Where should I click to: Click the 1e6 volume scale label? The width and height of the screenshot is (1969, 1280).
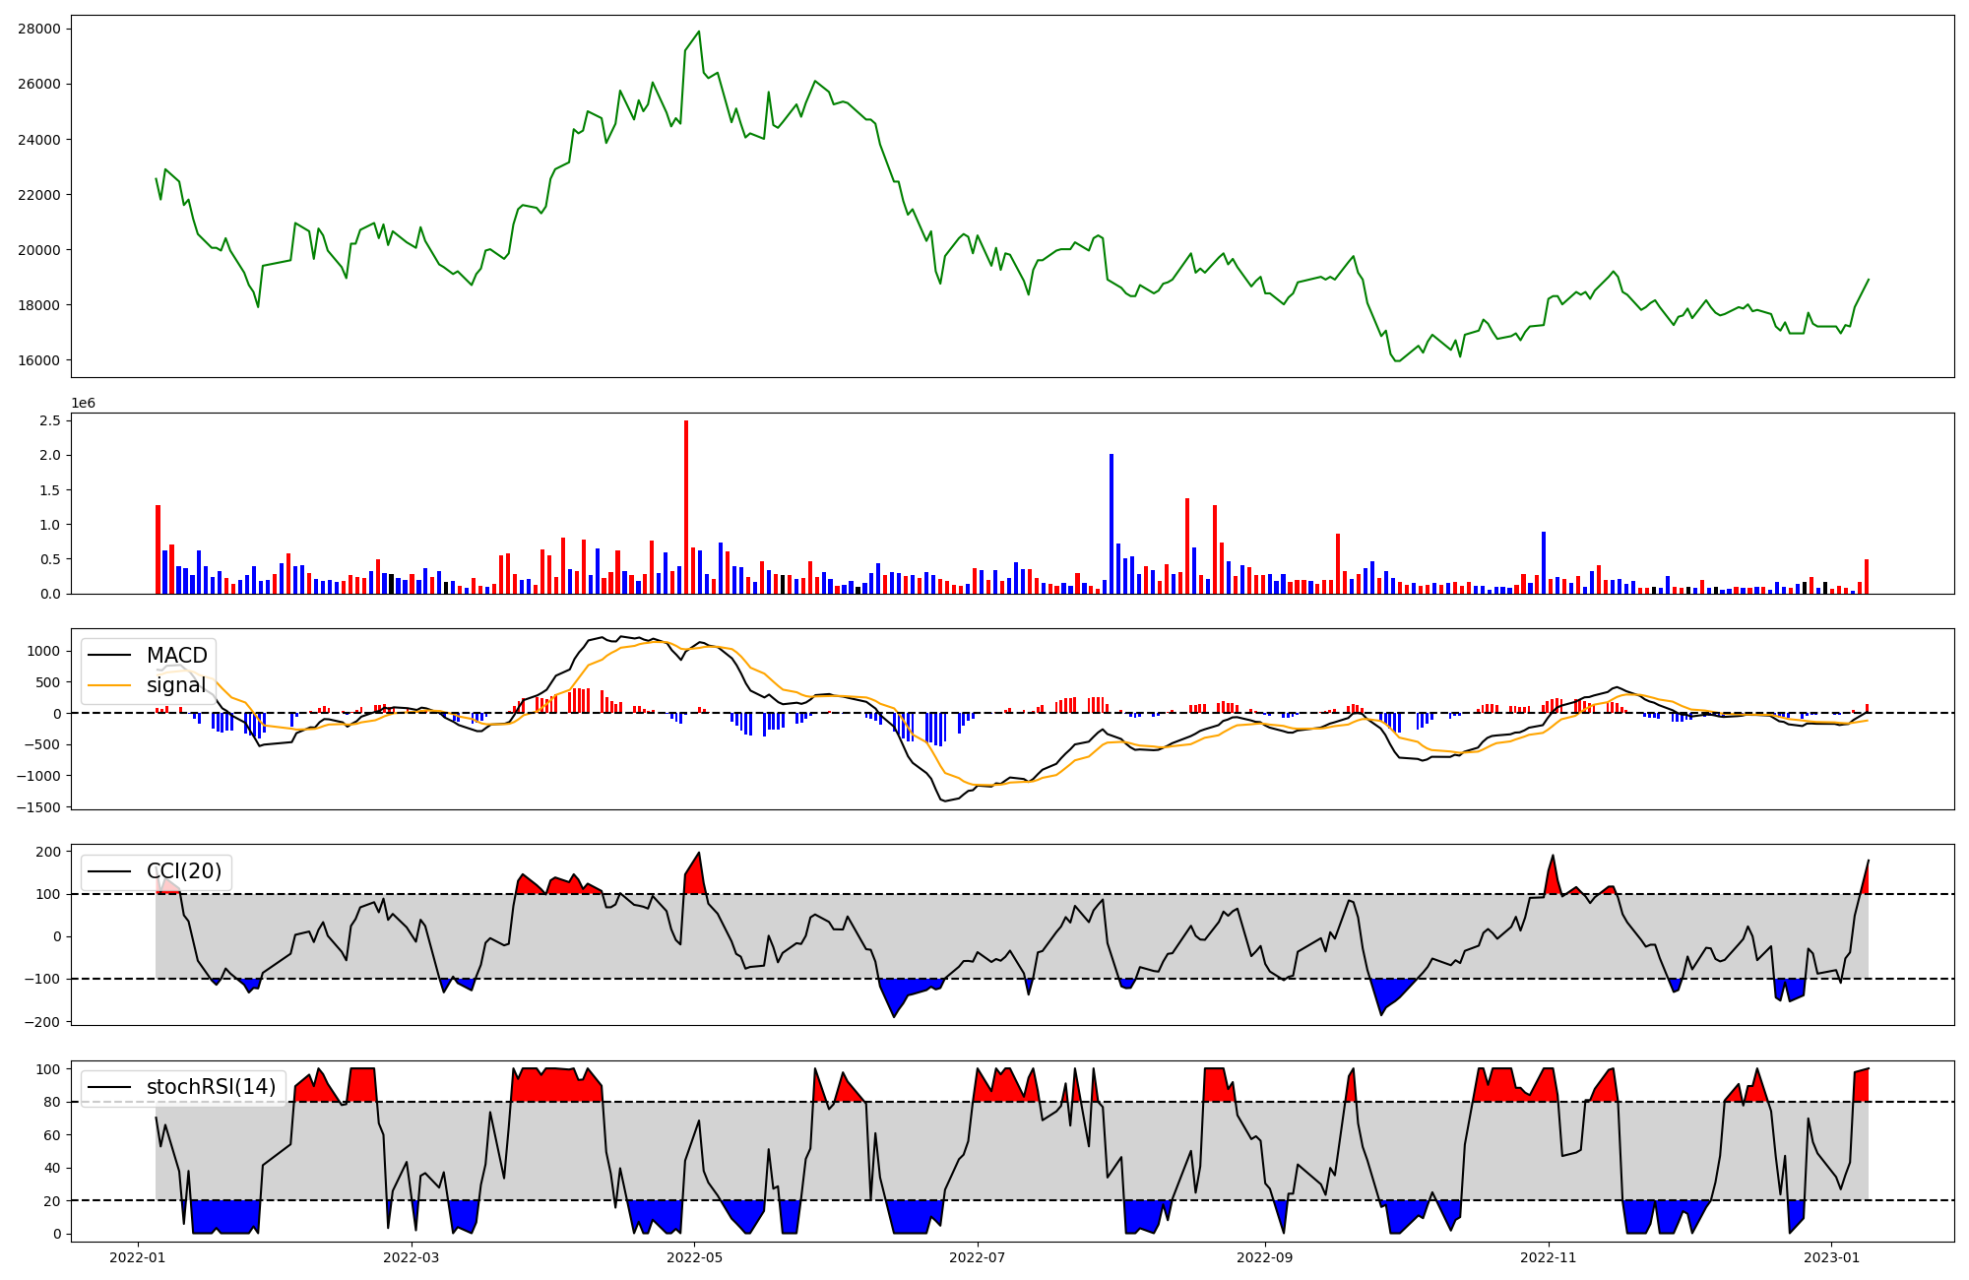point(83,403)
